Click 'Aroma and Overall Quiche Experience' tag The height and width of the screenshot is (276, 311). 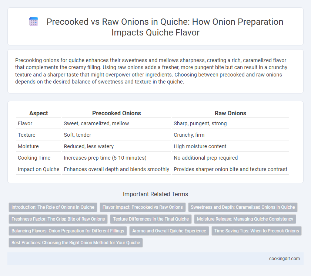(x=169, y=231)
